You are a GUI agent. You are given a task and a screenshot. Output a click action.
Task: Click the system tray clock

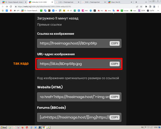click(156, 127)
